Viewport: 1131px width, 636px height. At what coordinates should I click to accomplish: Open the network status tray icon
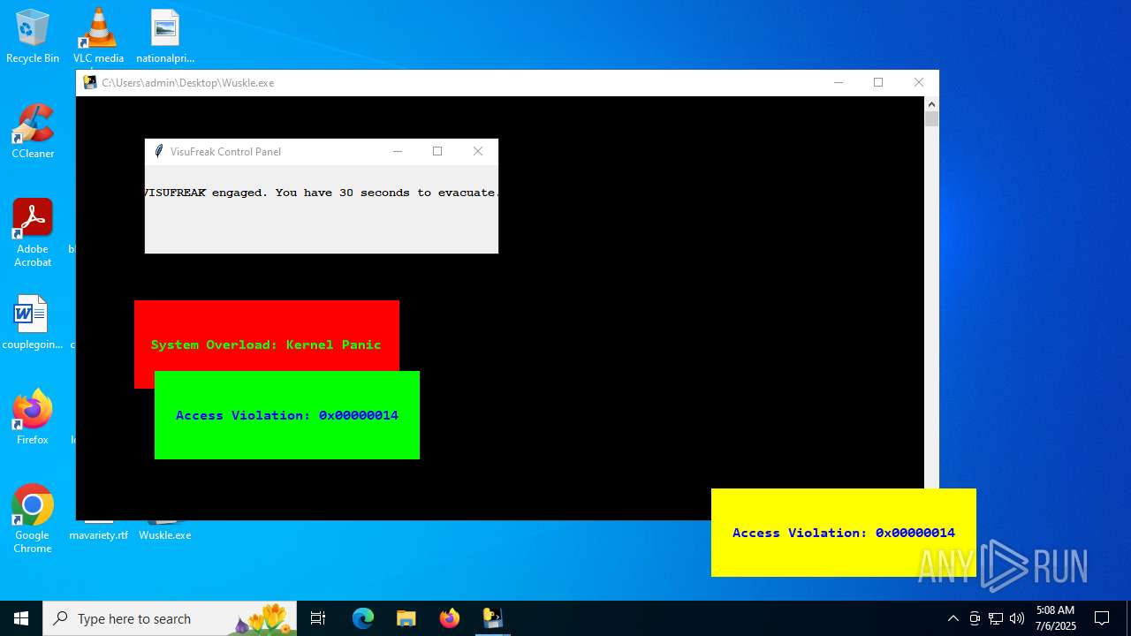[996, 618]
